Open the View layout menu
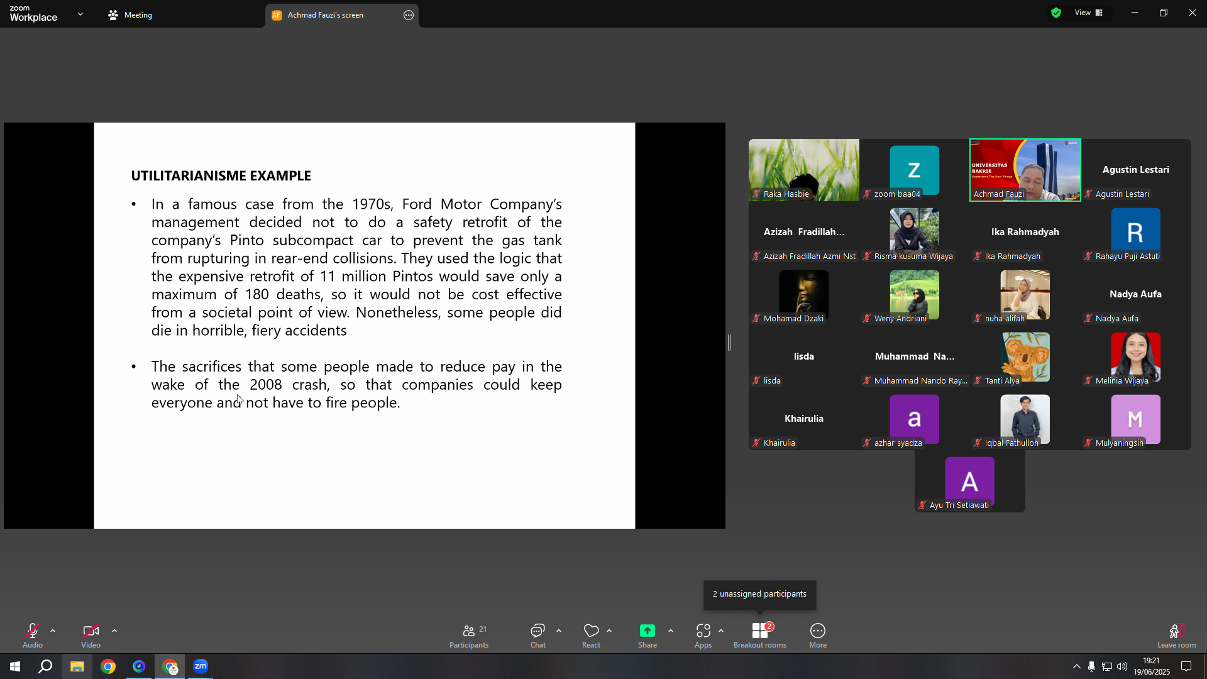The height and width of the screenshot is (679, 1207). click(x=1089, y=13)
